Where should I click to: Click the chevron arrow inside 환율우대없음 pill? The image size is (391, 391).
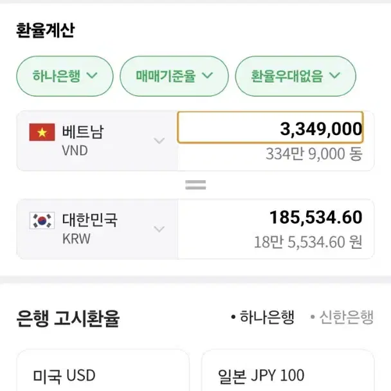pos(334,75)
